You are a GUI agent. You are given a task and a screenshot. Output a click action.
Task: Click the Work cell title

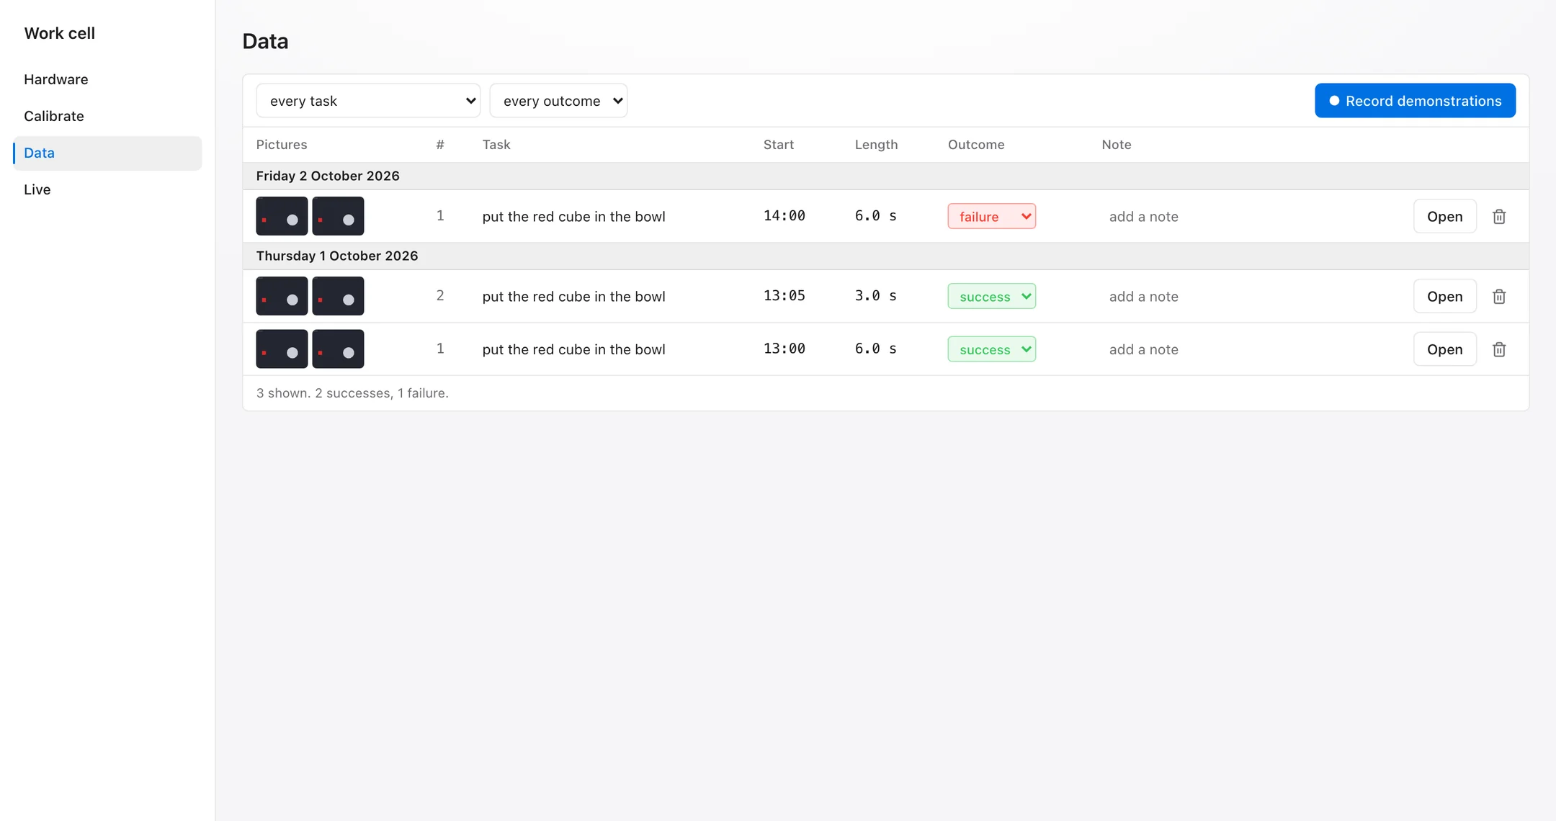(60, 33)
